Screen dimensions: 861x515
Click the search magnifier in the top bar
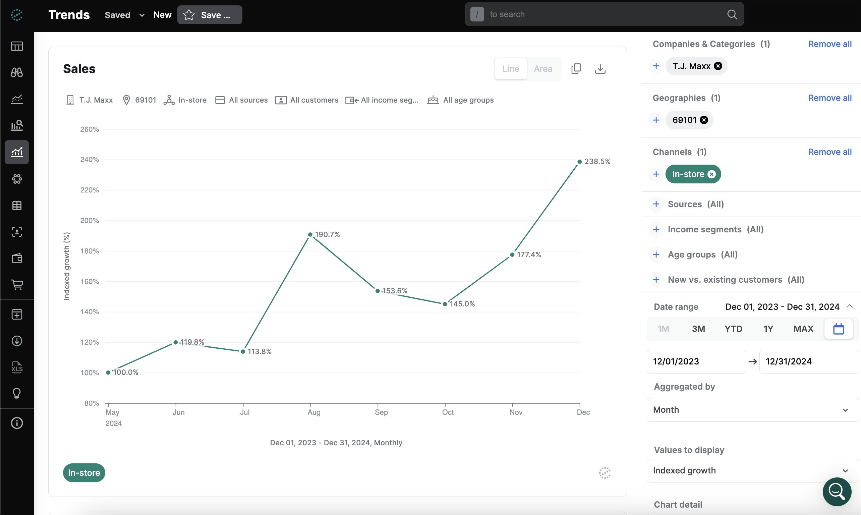click(732, 14)
